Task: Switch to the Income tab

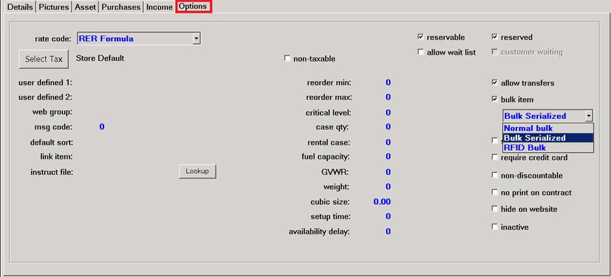Action: coord(160,7)
